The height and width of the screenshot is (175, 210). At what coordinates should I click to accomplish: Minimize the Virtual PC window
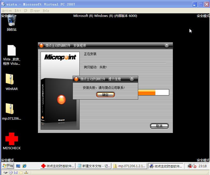click(194, 4)
